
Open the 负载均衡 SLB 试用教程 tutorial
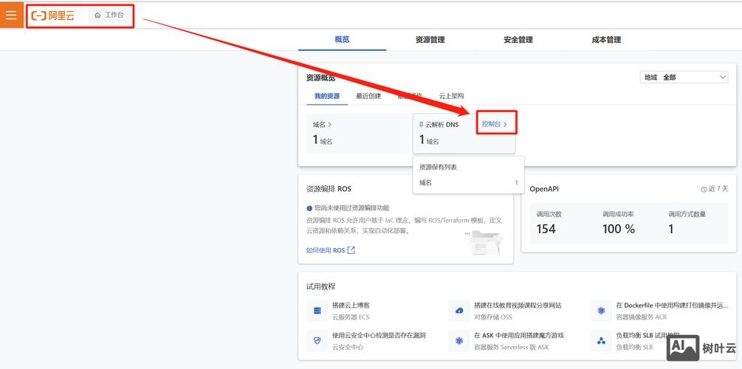point(647,335)
